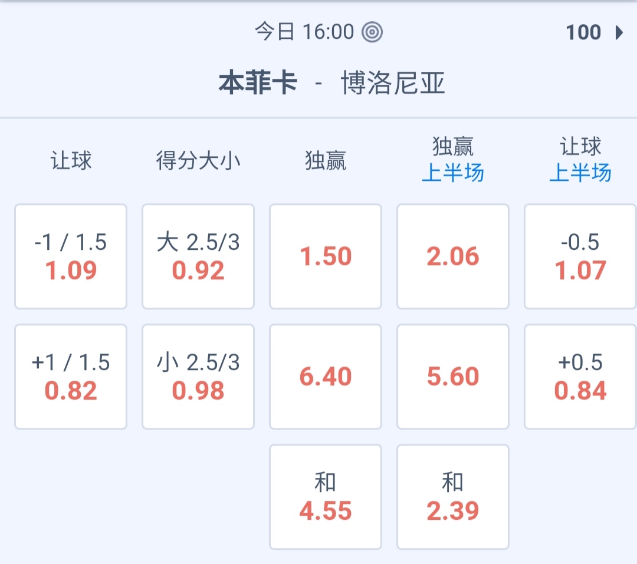Viewport: 637px width, 564px height.
Task: Select handicap -1 / 1.5 odds 1.09
Action: tap(71, 256)
